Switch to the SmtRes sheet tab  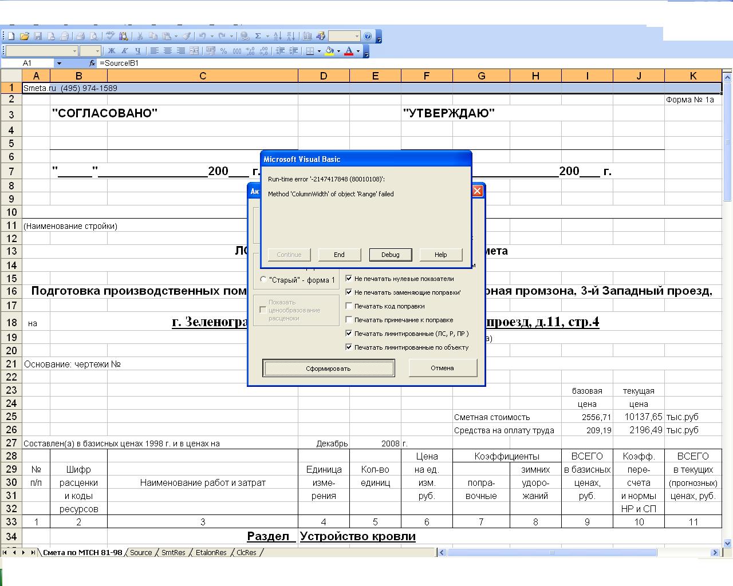click(x=174, y=552)
